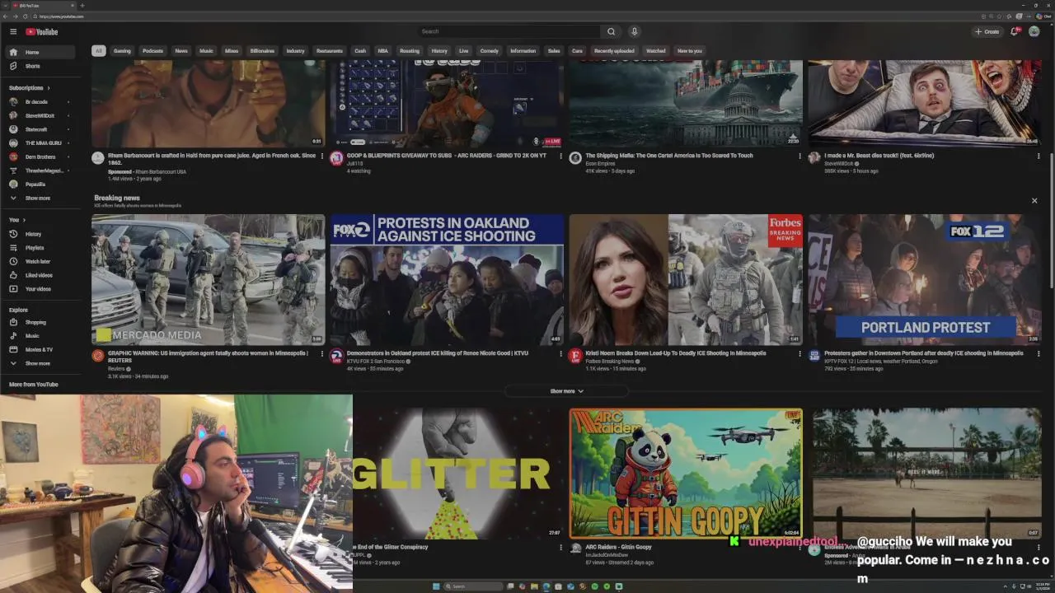
Task: Reload the page in browser toolbar
Action: 27,16
